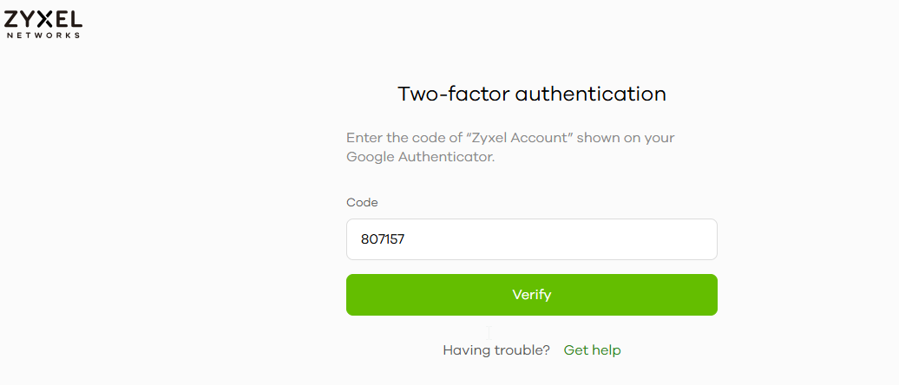
Task: Click the small dotted mark below Verify
Action: tap(489, 332)
